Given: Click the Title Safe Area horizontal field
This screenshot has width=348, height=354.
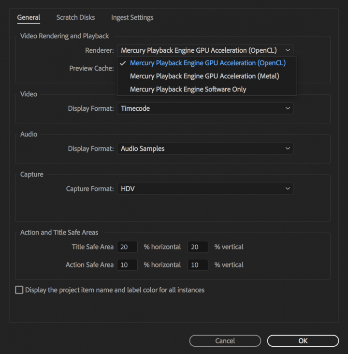Looking at the screenshot, I should [127, 247].
